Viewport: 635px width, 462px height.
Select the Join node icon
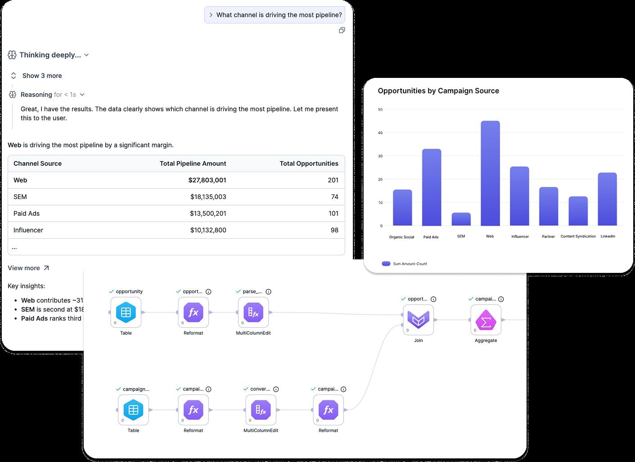[419, 320]
